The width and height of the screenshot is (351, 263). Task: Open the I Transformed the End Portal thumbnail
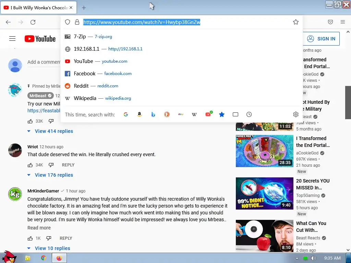pyautogui.click(x=265, y=151)
